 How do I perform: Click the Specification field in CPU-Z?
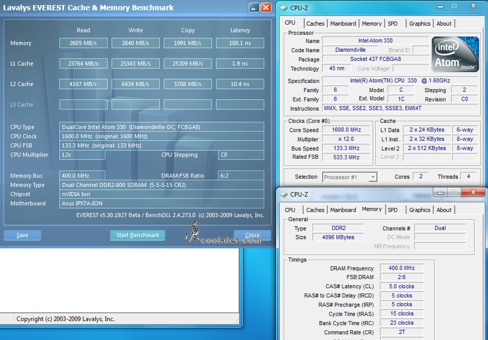400,80
